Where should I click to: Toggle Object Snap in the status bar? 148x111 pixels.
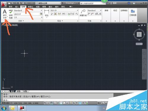[x=61, y=103]
